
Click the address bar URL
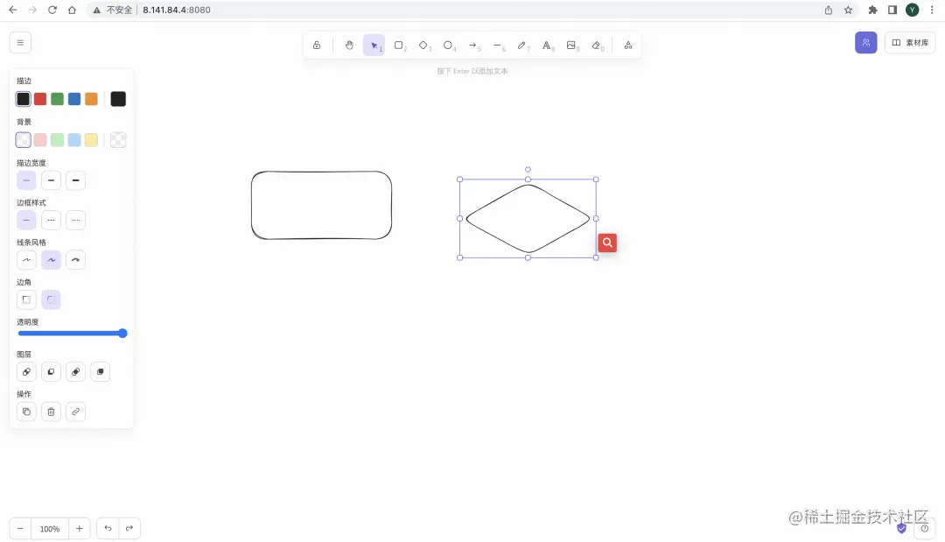pyautogui.click(x=177, y=10)
